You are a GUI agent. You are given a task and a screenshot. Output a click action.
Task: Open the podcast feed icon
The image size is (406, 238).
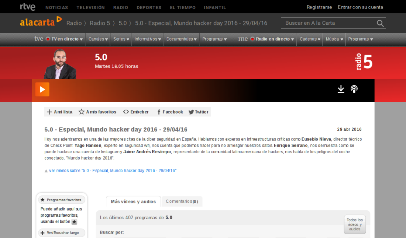click(x=354, y=89)
